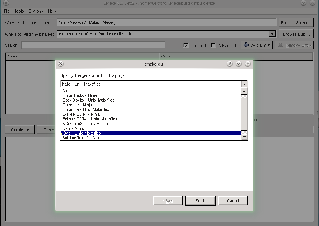The height and width of the screenshot is (226, 319).
Task: Open the File menu
Action: pos(7,11)
